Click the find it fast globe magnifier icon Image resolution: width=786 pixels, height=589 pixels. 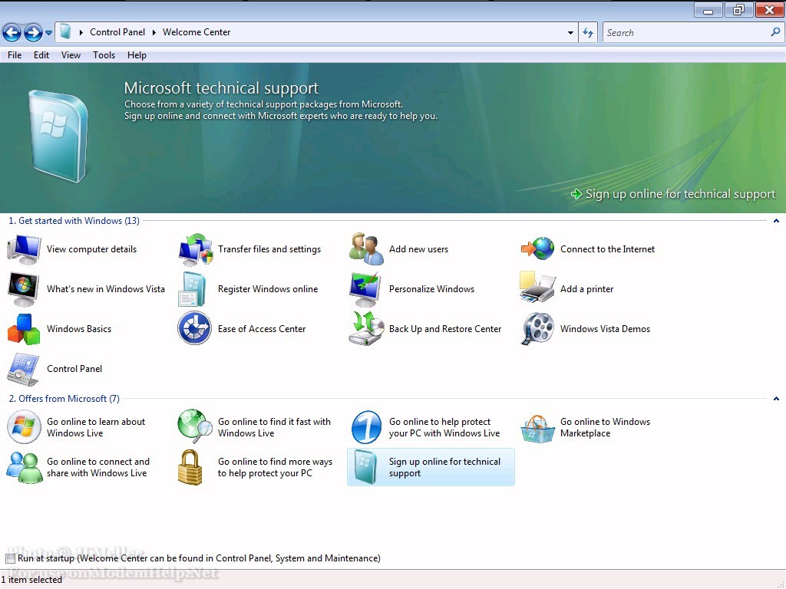(195, 426)
